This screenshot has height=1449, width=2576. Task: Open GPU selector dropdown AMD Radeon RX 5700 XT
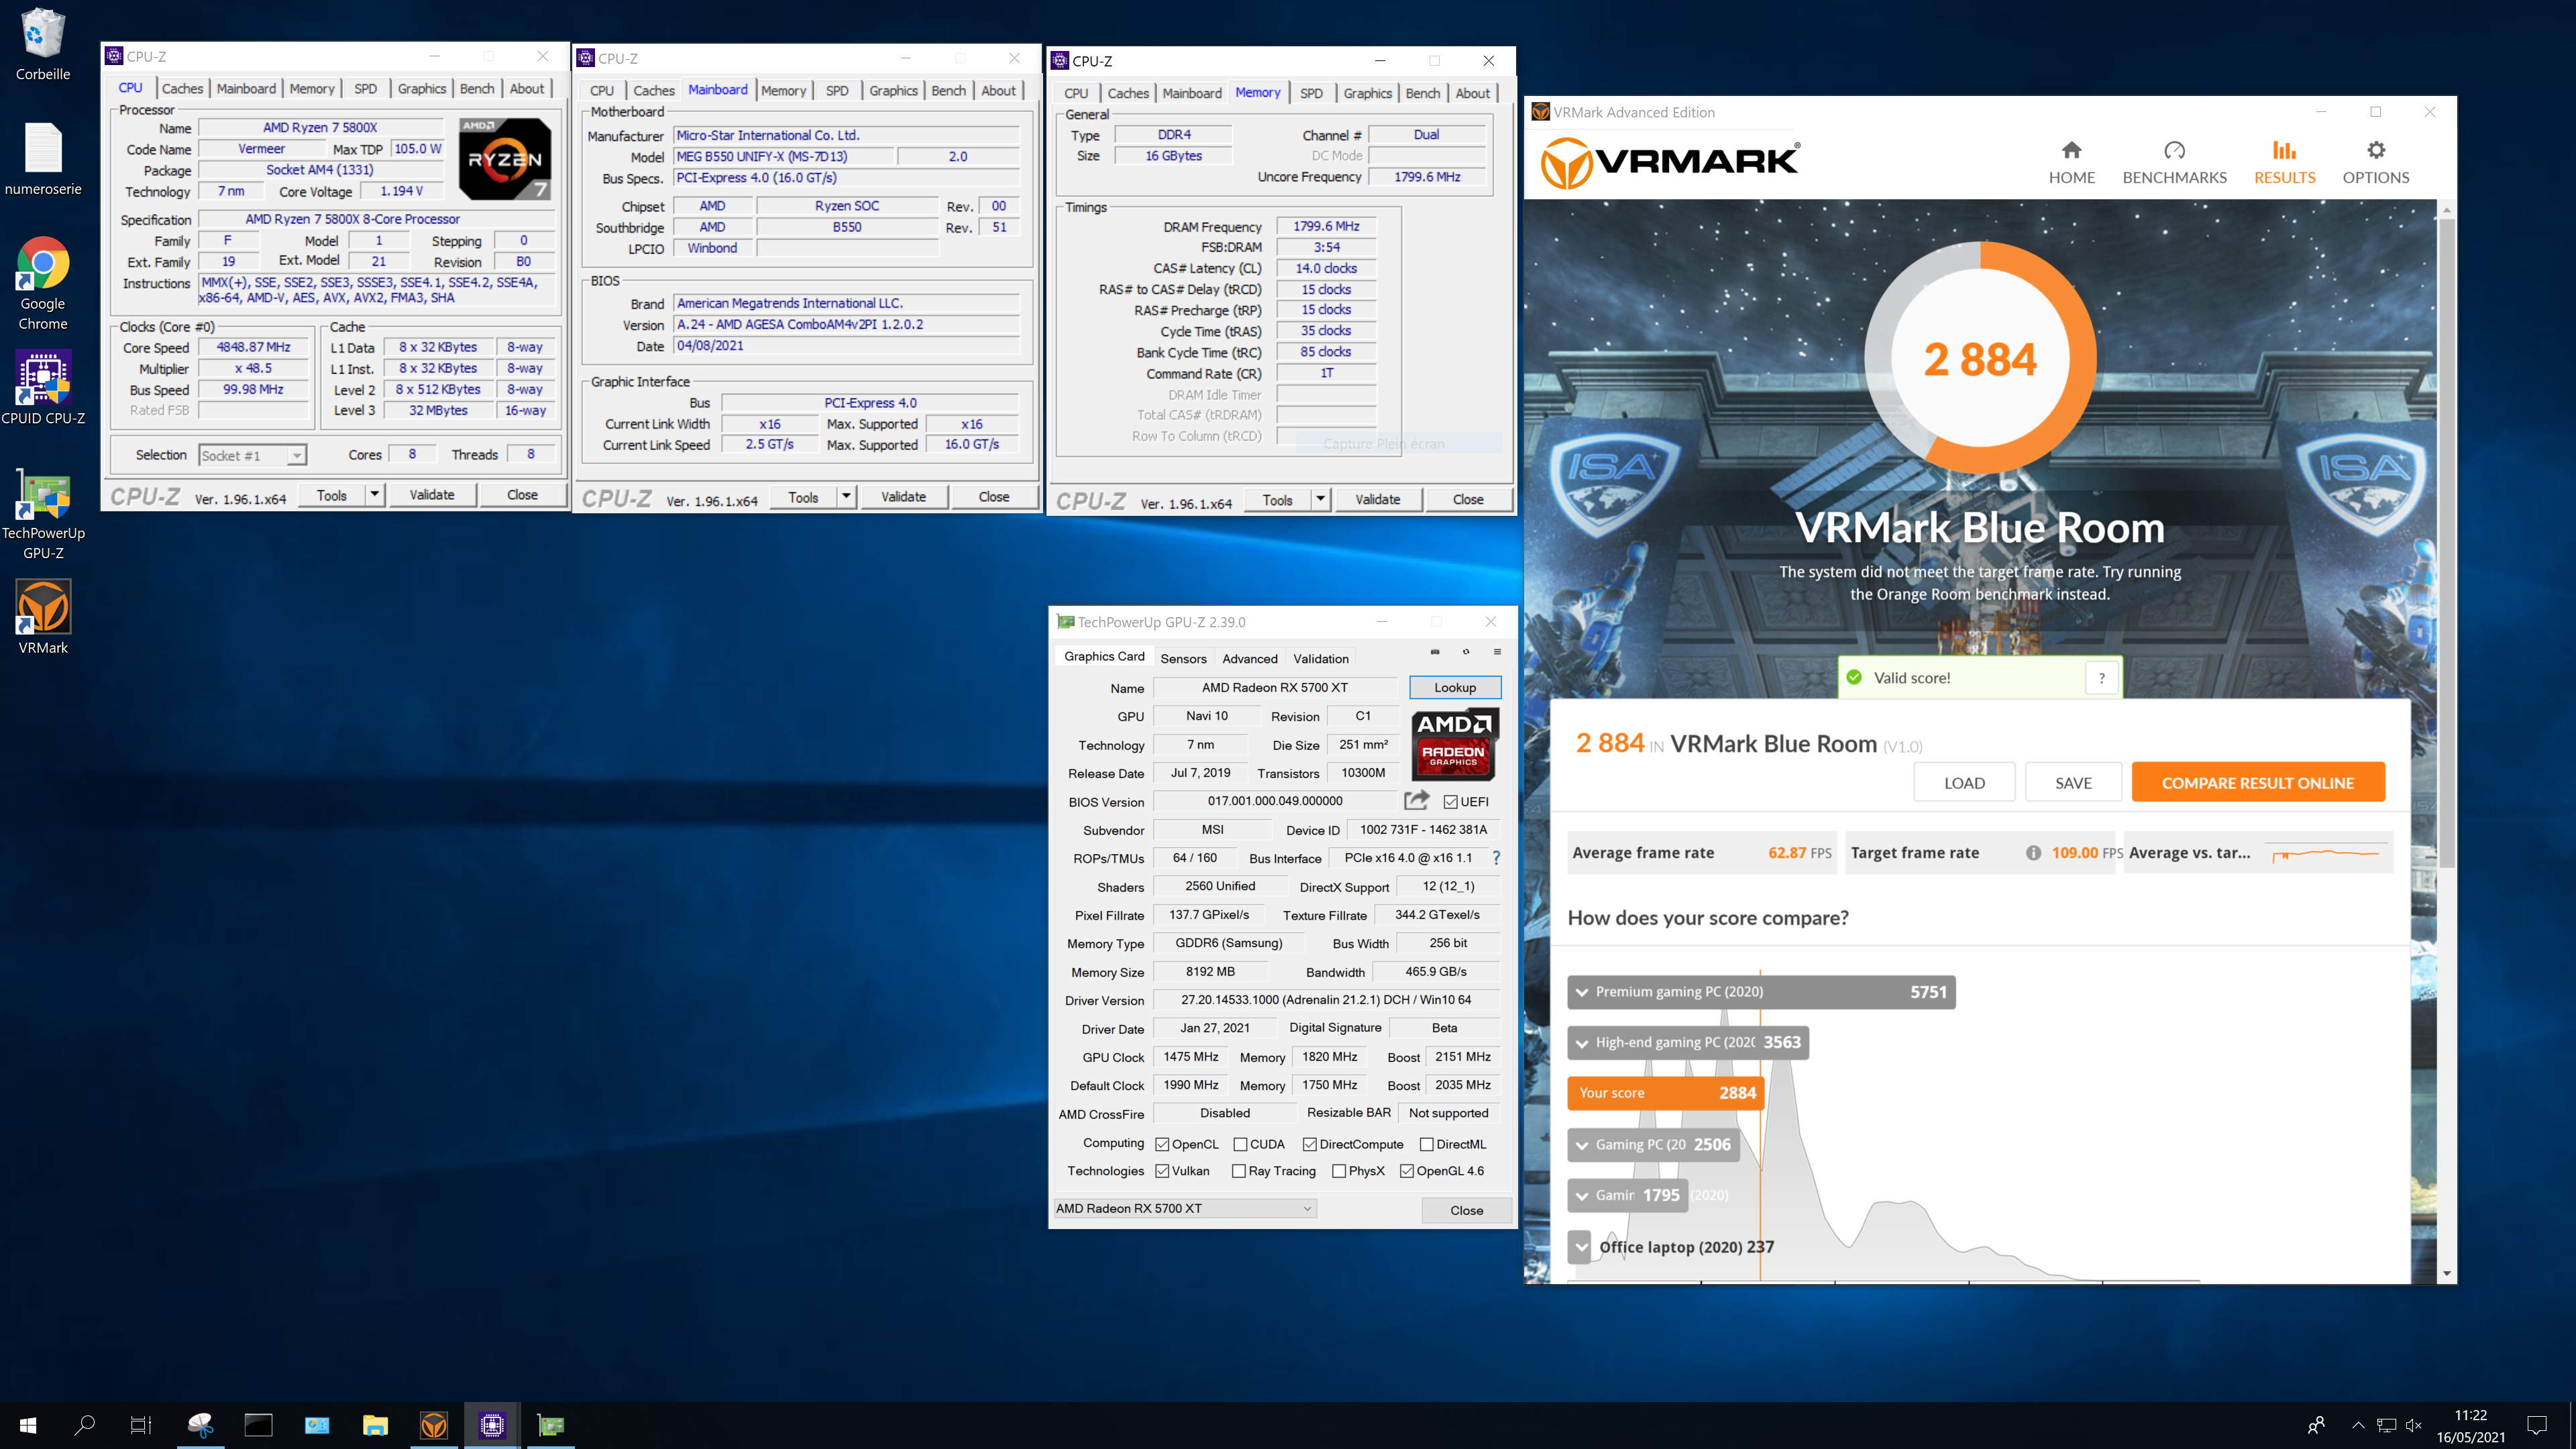click(1185, 1208)
